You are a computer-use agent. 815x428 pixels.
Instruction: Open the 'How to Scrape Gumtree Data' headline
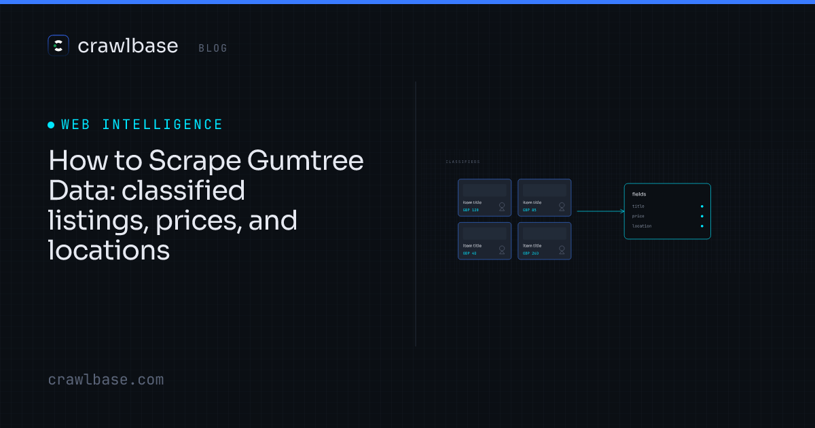click(x=206, y=206)
